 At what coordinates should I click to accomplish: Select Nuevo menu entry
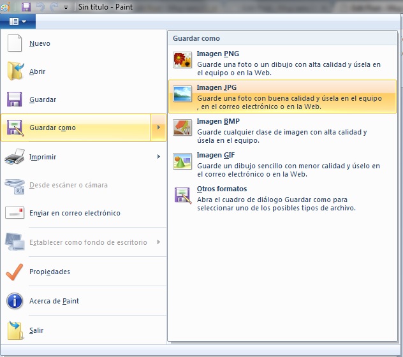coord(84,43)
